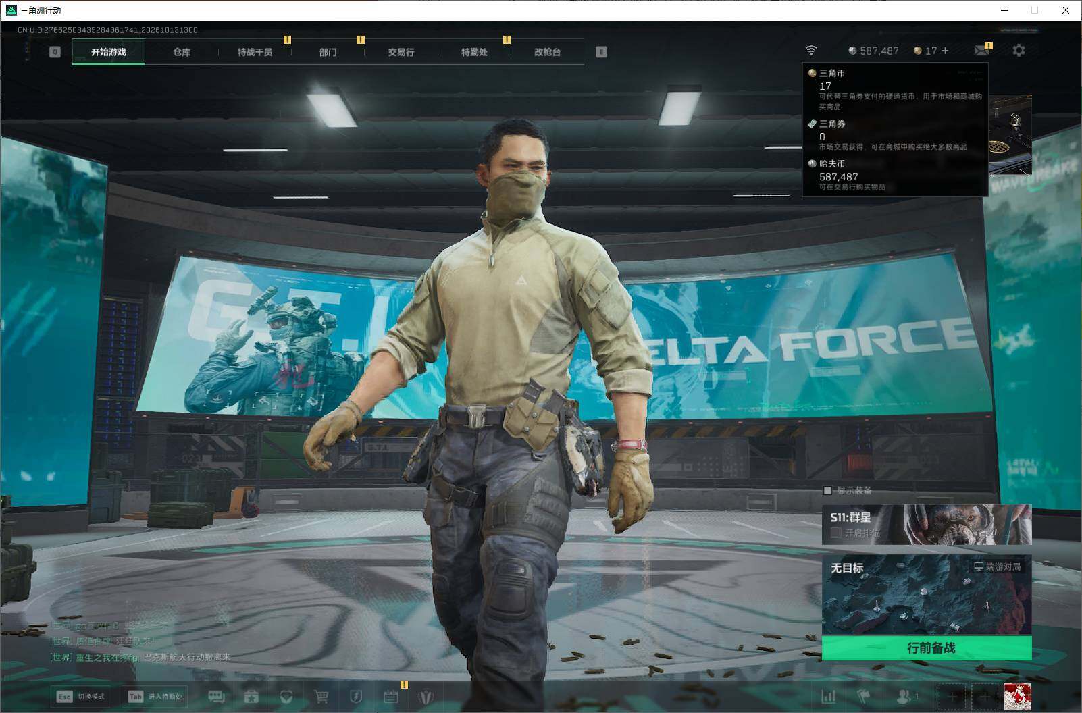Click the green 行前备战 button
This screenshot has height=713, width=1082.
coord(927,648)
